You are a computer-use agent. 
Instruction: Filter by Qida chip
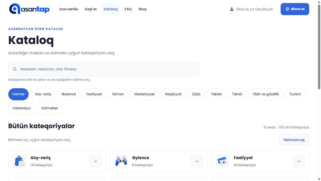pyautogui.click(x=196, y=94)
